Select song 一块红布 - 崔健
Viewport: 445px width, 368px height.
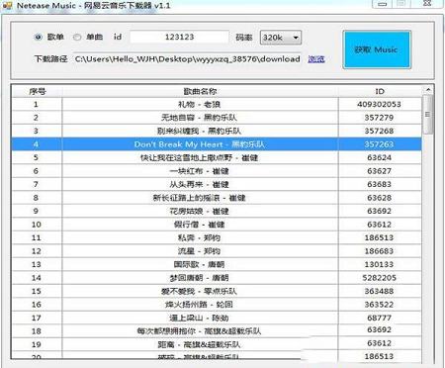pyautogui.click(x=200, y=171)
